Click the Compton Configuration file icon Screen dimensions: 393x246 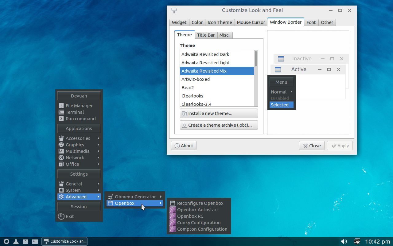tap(173, 229)
